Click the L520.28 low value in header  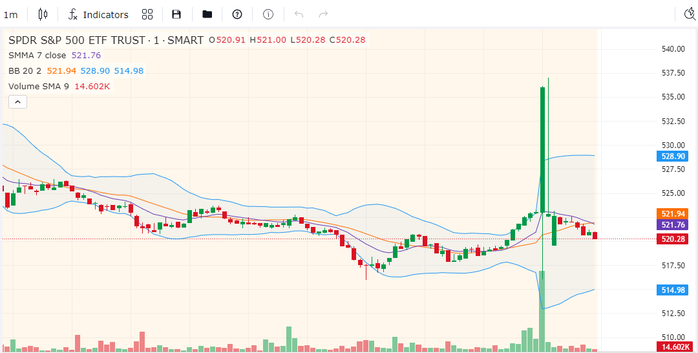click(x=308, y=39)
